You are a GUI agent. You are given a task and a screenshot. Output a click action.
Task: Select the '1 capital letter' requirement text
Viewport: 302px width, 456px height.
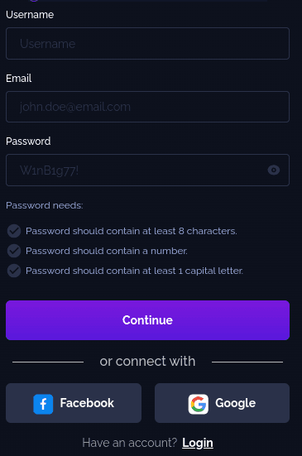click(x=134, y=271)
